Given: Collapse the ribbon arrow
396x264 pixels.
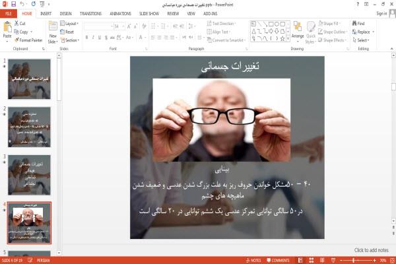Looking at the screenshot, I should click(391, 49).
